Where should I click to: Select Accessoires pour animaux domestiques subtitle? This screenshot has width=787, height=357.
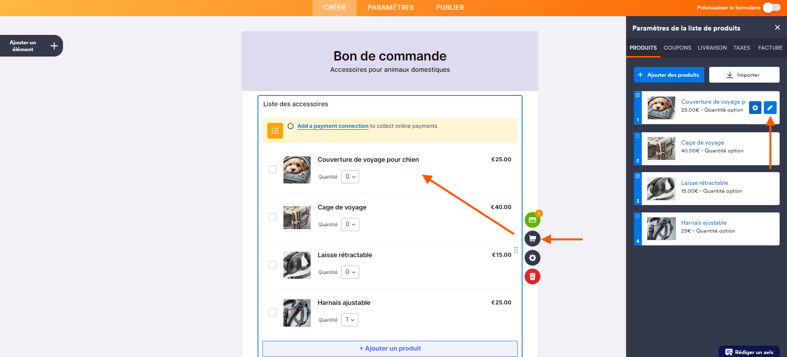pos(390,70)
